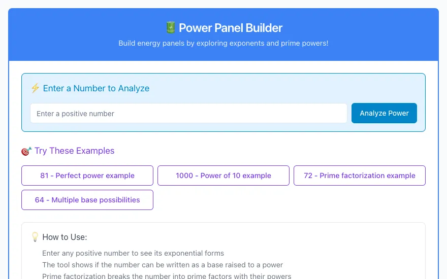The height and width of the screenshot is (279, 447).
Task: Click the instruction about exponential forms
Action: tap(133, 253)
